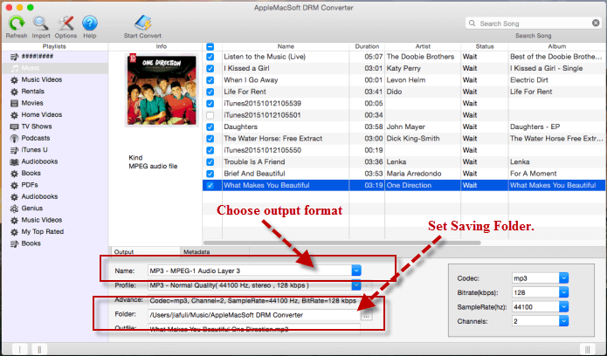Viewport: 607px width, 356px height.
Task: Click the second bottom-left status bar button
Action: click(x=39, y=349)
